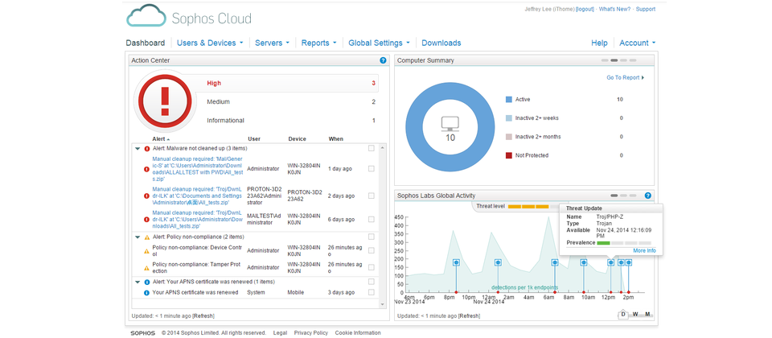This screenshot has width=772, height=338.
Task: Switch chart to Monthly (M) view
Action: coord(647,314)
